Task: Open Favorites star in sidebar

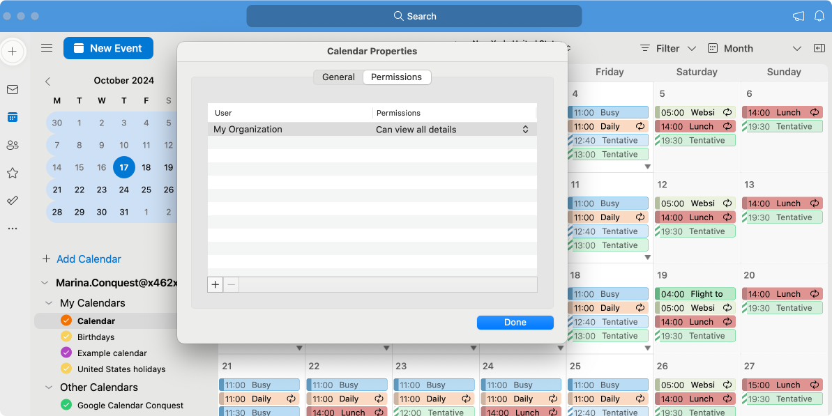Action: tap(13, 173)
